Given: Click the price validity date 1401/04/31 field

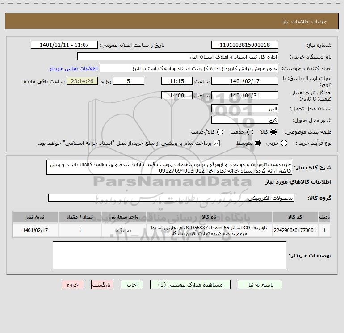Looking at the screenshot, I should 245,95.
